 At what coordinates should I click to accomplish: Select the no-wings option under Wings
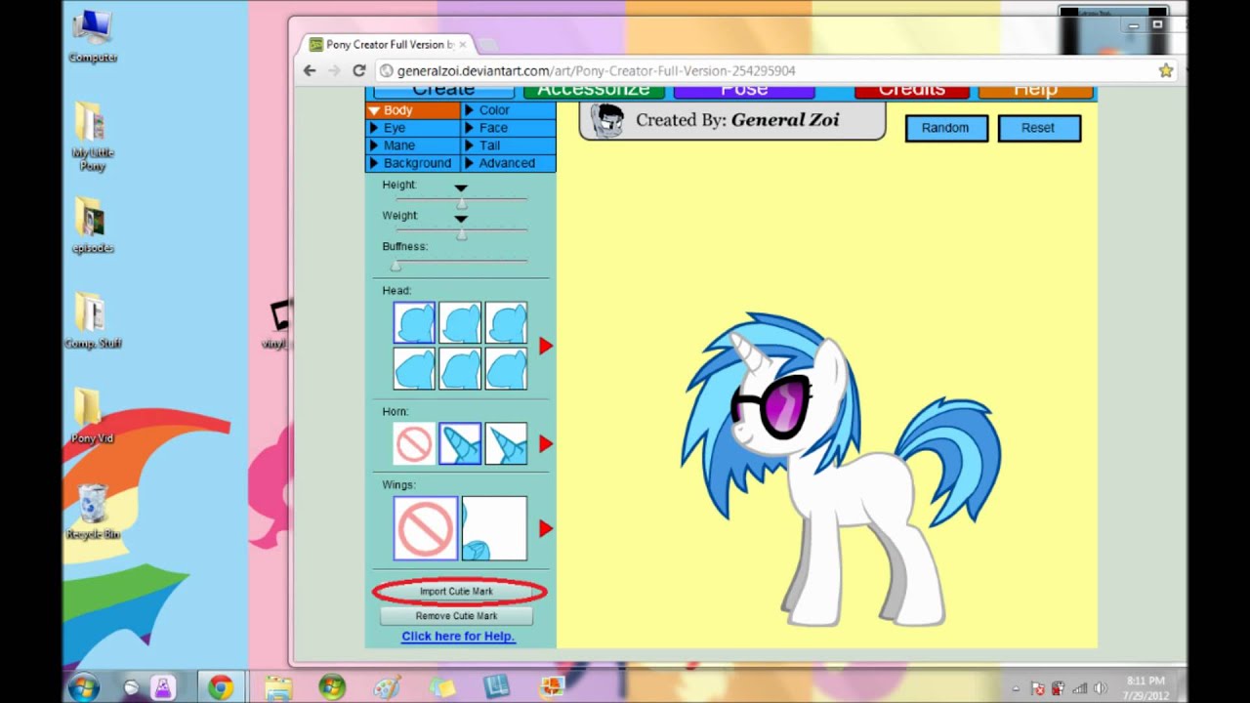[426, 528]
